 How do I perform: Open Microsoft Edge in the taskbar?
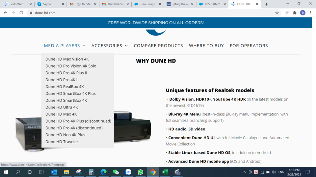pyautogui.click(x=103, y=172)
